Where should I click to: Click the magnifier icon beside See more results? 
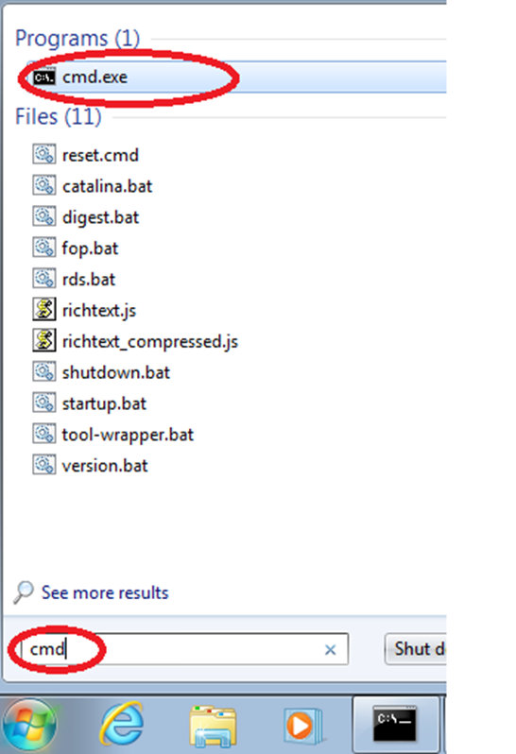pos(23,591)
